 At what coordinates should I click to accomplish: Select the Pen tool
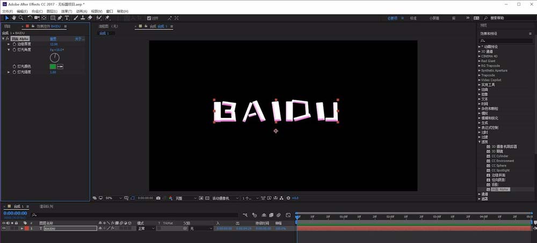tap(60, 18)
